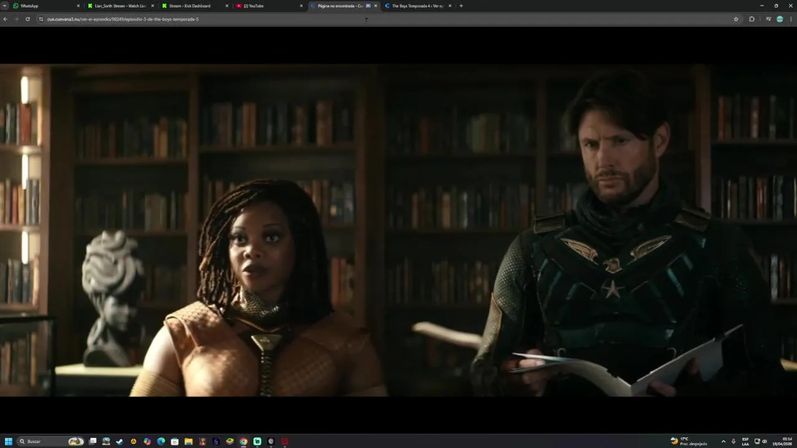The height and width of the screenshot is (448, 797).
Task: Go back to previous page
Action: tap(5, 19)
